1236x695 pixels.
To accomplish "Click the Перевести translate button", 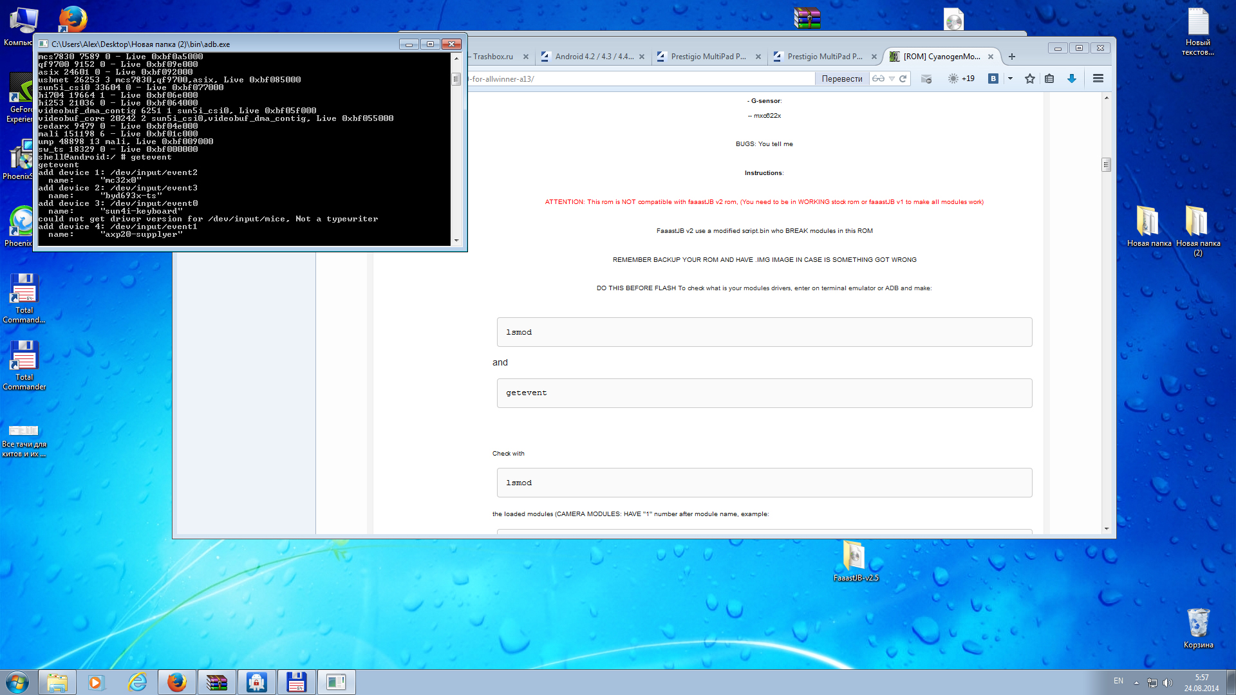I will 841,79.
